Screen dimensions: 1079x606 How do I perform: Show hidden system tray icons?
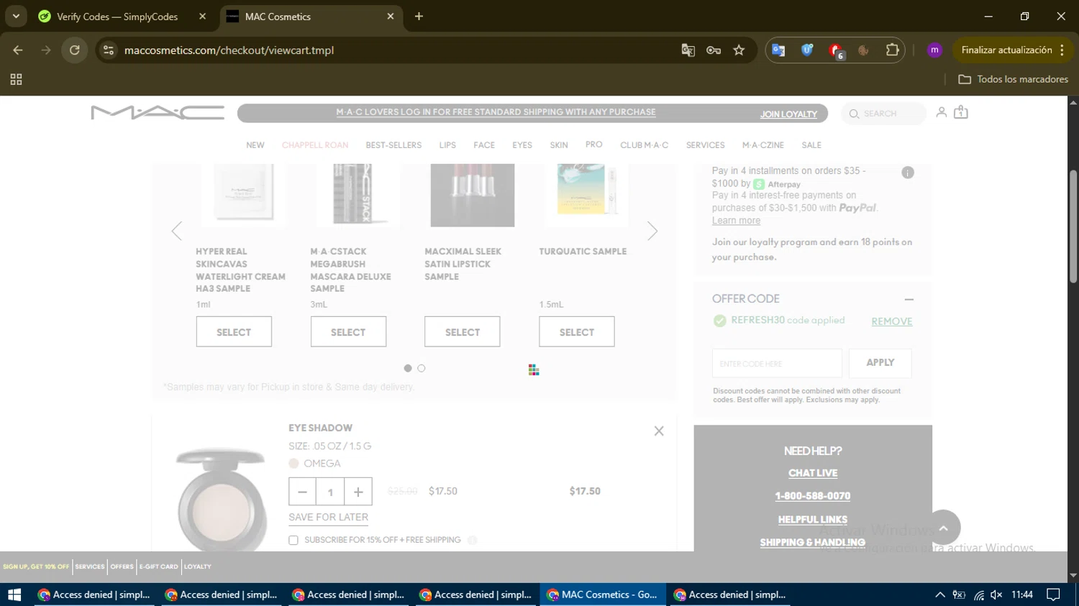coord(939,594)
